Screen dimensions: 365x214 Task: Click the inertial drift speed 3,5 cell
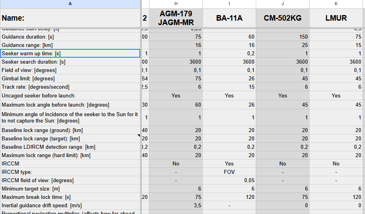coord(176,206)
